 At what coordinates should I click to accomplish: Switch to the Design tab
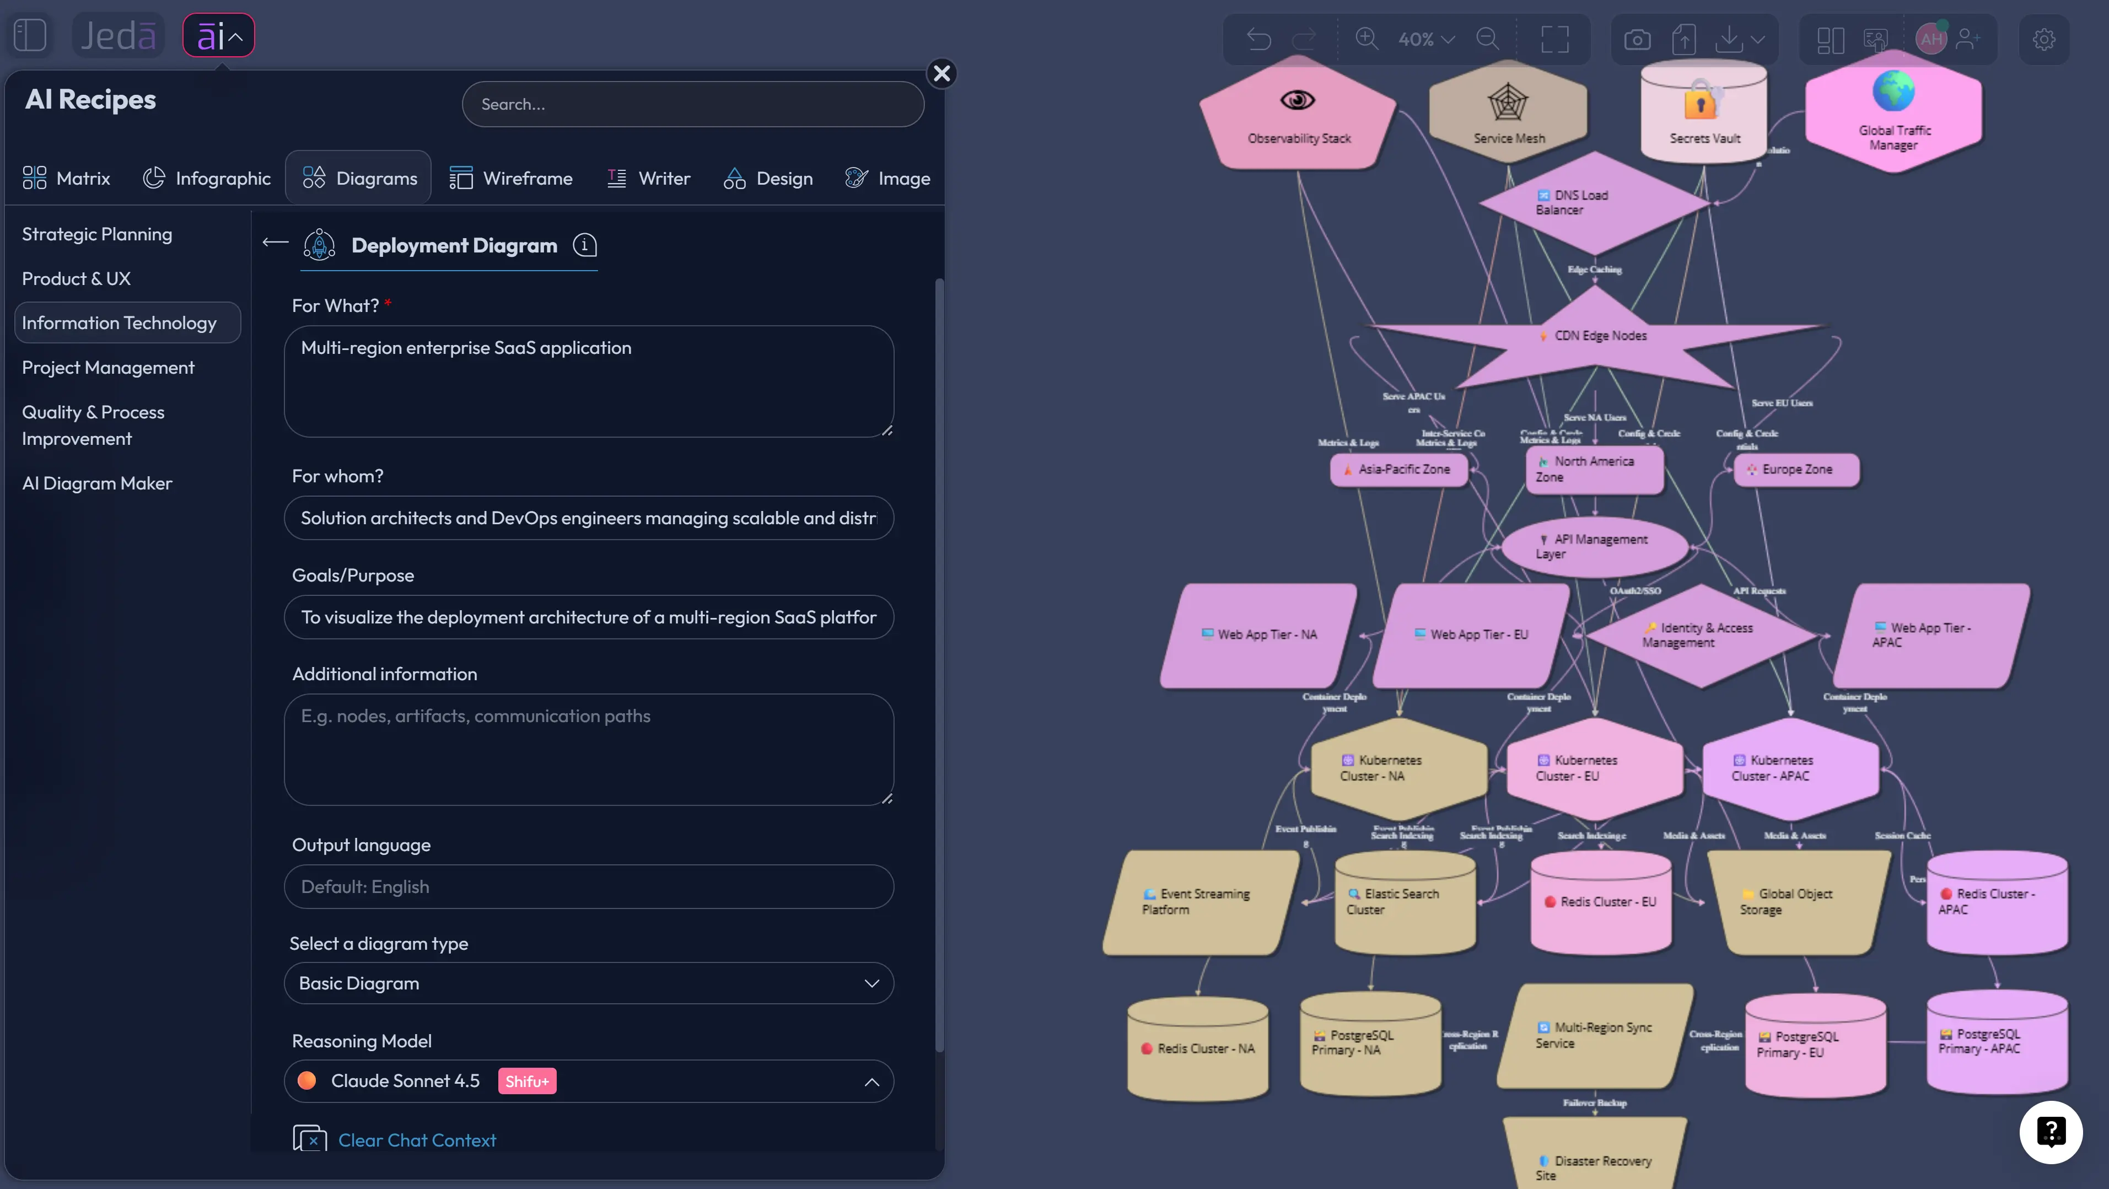tap(768, 177)
